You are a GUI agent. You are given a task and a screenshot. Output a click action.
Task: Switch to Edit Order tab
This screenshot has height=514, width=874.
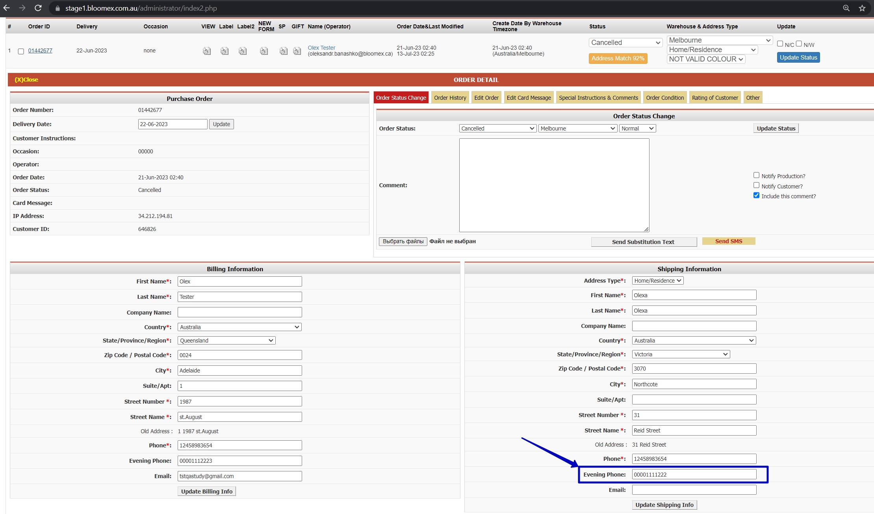point(486,98)
